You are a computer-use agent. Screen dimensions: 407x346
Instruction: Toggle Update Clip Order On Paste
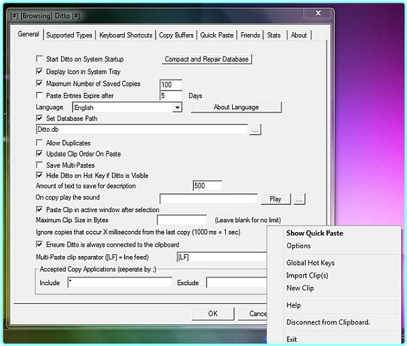[39, 153]
